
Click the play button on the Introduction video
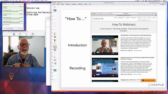94,53
